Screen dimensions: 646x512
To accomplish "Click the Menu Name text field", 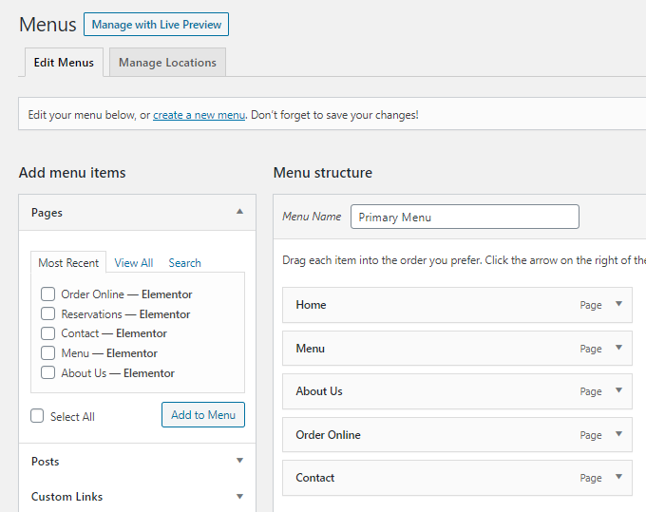I will tap(464, 217).
